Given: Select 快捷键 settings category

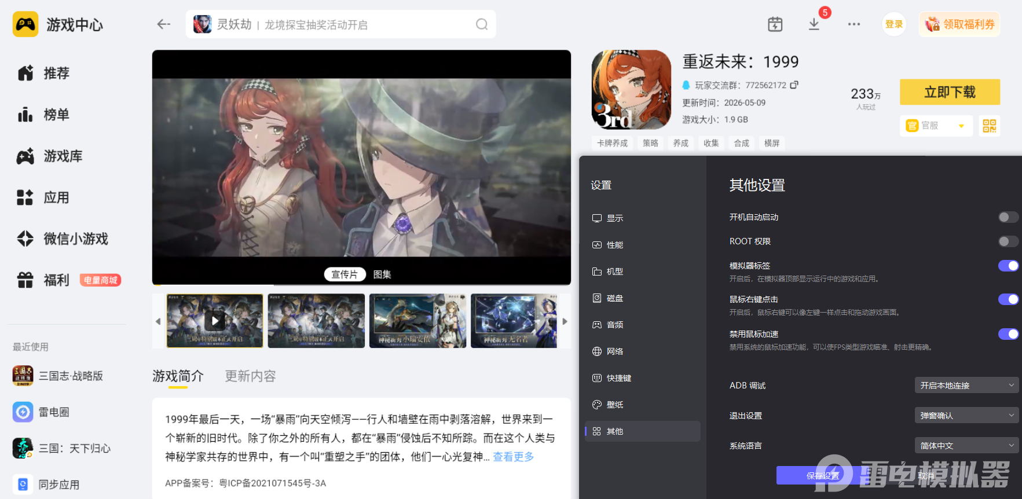Looking at the screenshot, I should (x=643, y=378).
